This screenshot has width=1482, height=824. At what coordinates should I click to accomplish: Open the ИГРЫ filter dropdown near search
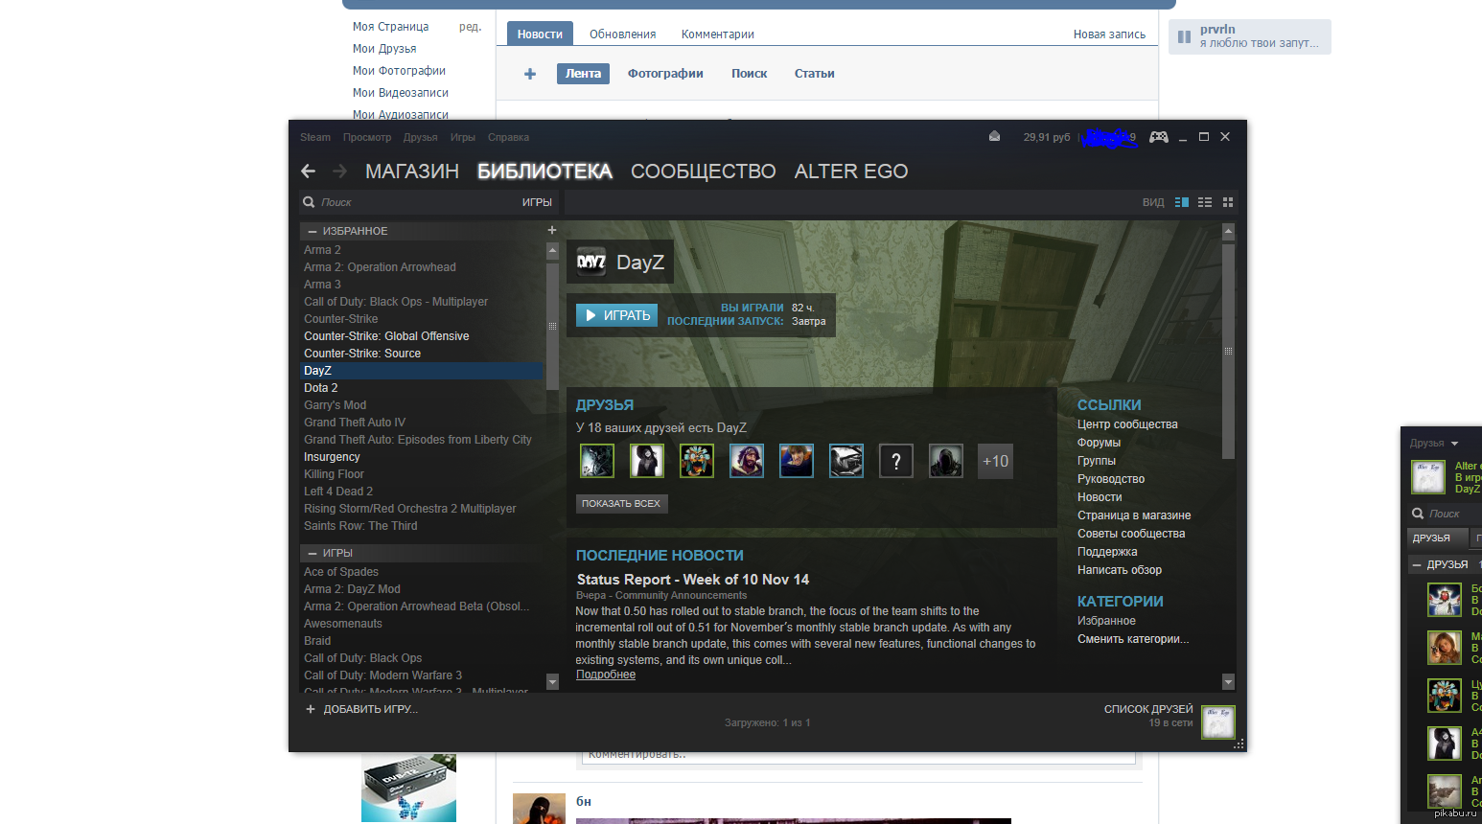click(x=536, y=202)
